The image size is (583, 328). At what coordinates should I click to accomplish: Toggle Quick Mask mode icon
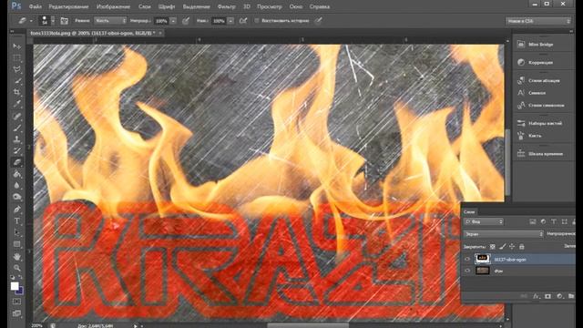pyautogui.click(x=16, y=302)
